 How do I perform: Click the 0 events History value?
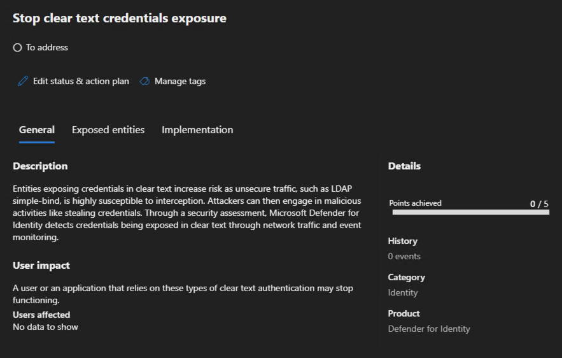(x=404, y=256)
